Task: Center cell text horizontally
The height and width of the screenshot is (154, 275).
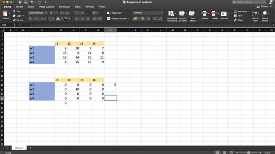Action: coord(82,18)
